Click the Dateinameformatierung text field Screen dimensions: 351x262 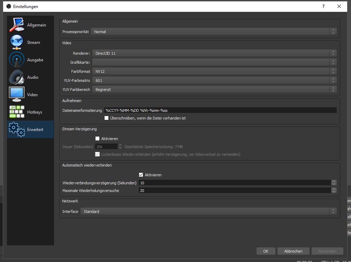[x=220, y=110]
